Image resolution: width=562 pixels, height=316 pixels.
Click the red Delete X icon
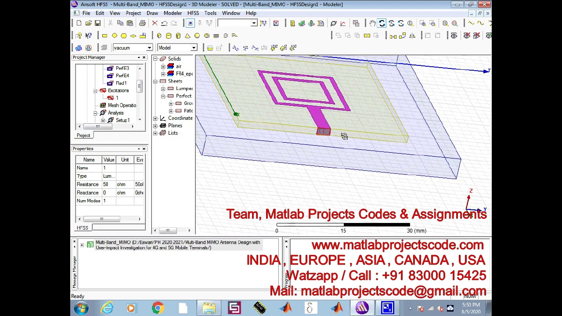(x=155, y=23)
